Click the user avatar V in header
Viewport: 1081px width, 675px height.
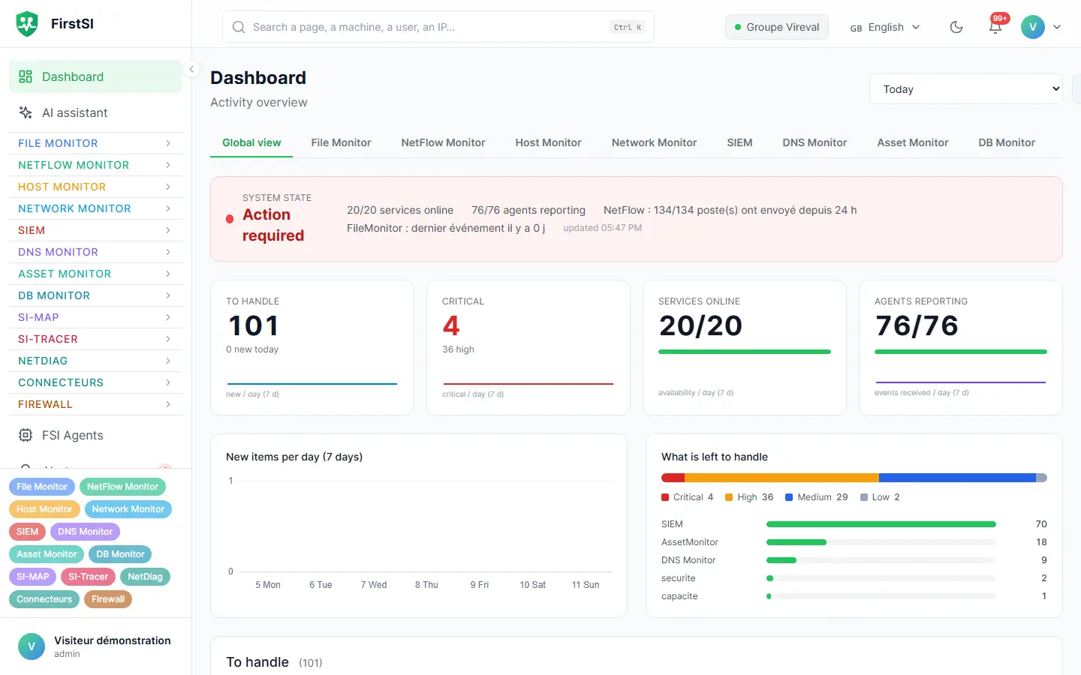(x=1033, y=27)
